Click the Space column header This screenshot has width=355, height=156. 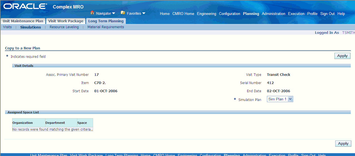[x=85, y=123]
